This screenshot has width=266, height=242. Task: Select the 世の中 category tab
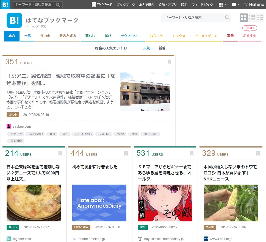click(45, 36)
